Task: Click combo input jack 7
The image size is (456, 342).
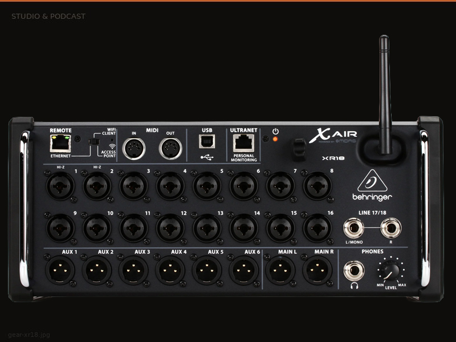Action: pyautogui.click(x=280, y=186)
